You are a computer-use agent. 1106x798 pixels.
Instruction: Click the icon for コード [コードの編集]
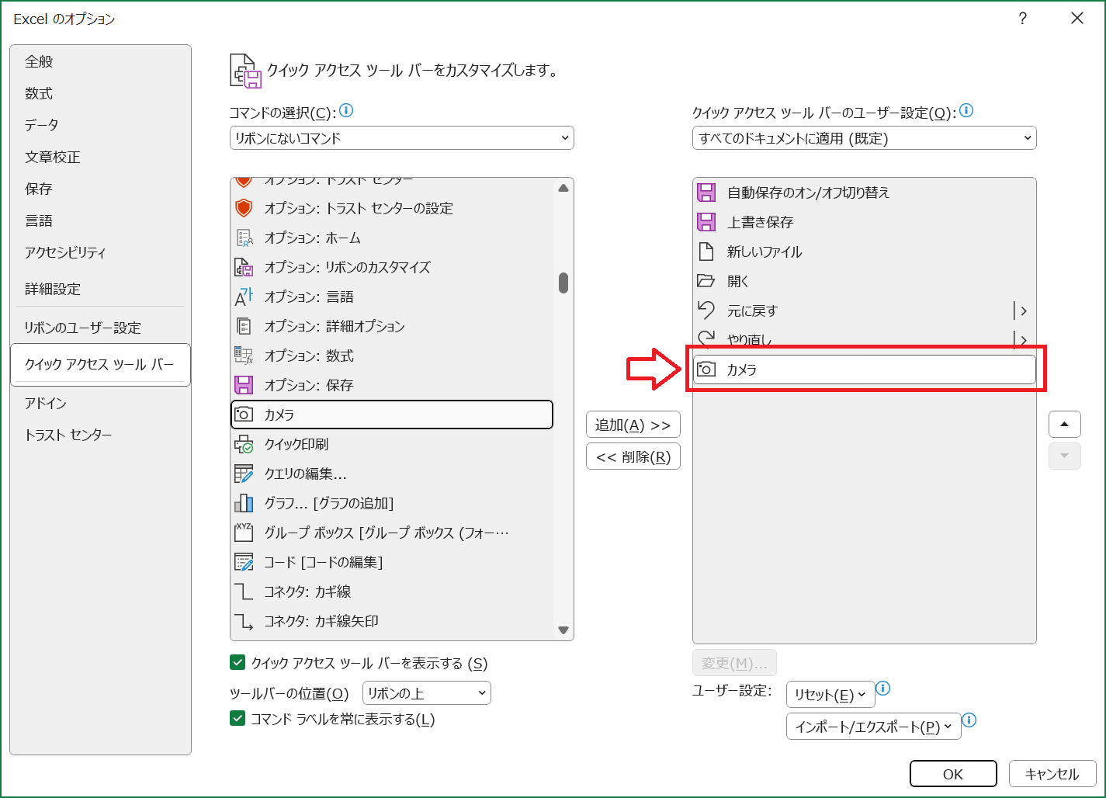(x=244, y=562)
